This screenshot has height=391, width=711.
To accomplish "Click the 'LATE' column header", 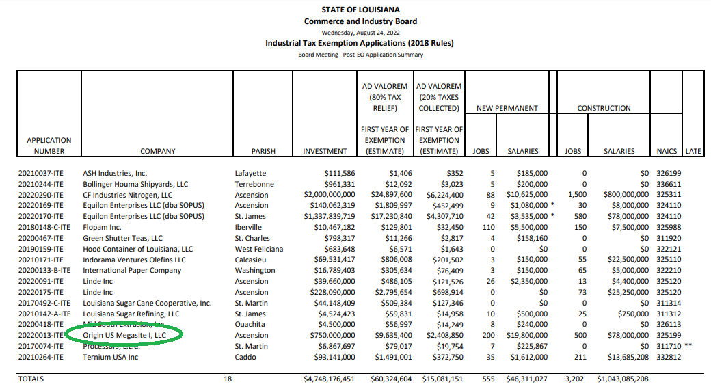I will pos(693,151).
